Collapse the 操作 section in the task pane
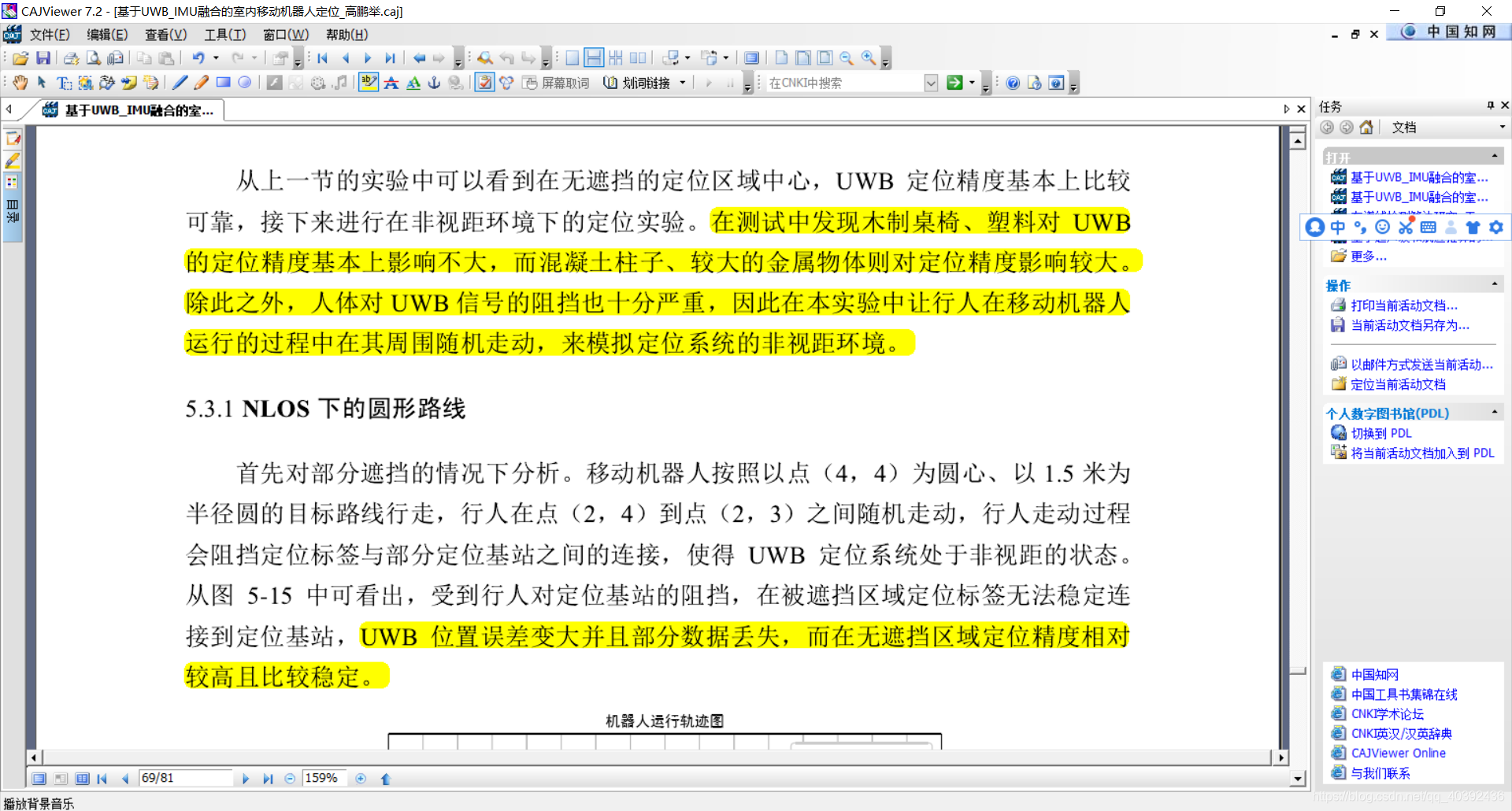 coord(1495,284)
